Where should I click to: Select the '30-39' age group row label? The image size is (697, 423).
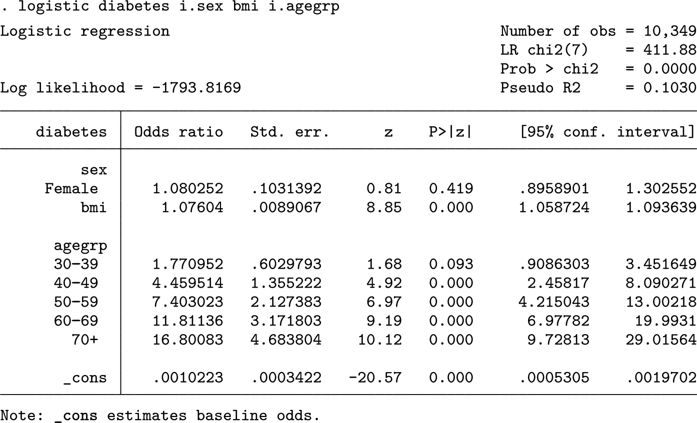tap(76, 264)
